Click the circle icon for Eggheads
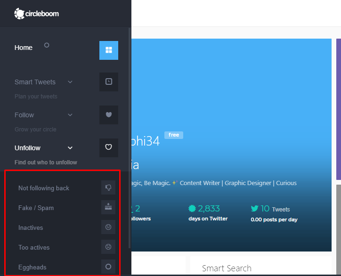Image resolution: width=341 pixels, height=276 pixels. (x=108, y=267)
